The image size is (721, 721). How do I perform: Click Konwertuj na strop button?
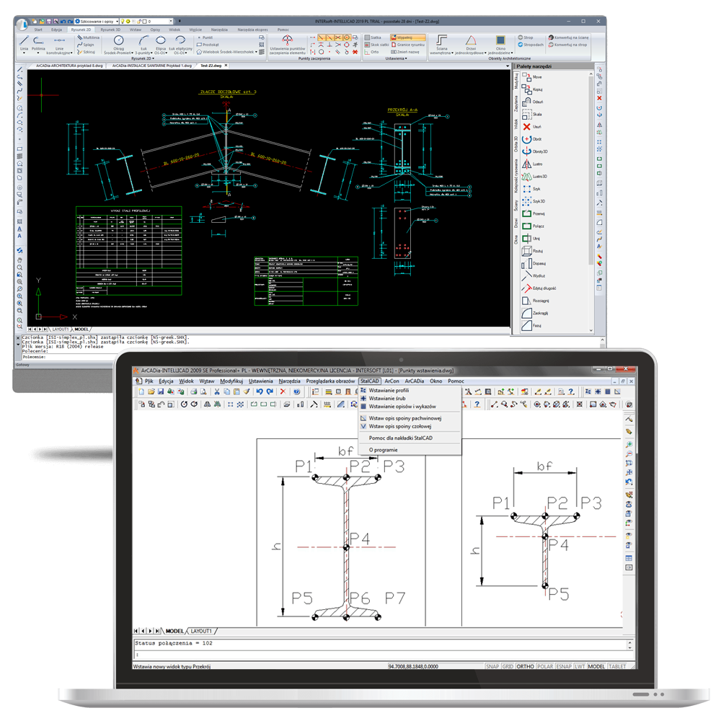(x=567, y=45)
